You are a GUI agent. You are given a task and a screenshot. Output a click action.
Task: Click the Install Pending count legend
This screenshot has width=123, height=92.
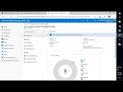[84, 74]
